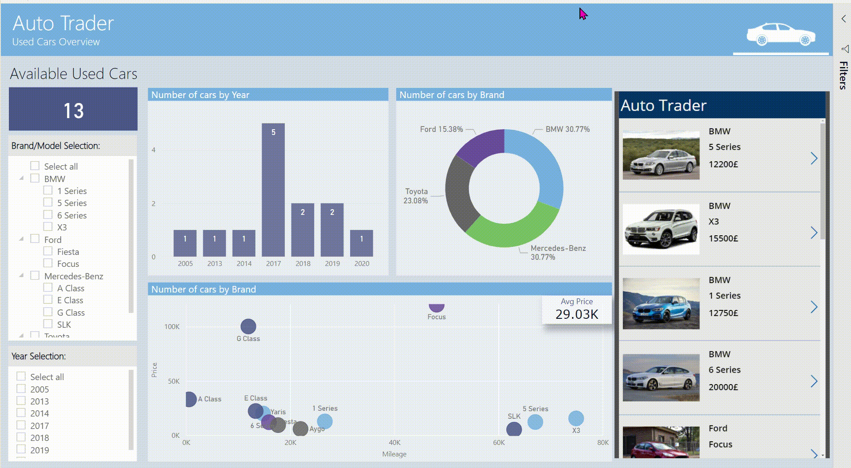Click the Filters funnel icon
Viewport: 851px width, 468px height.
tap(845, 48)
